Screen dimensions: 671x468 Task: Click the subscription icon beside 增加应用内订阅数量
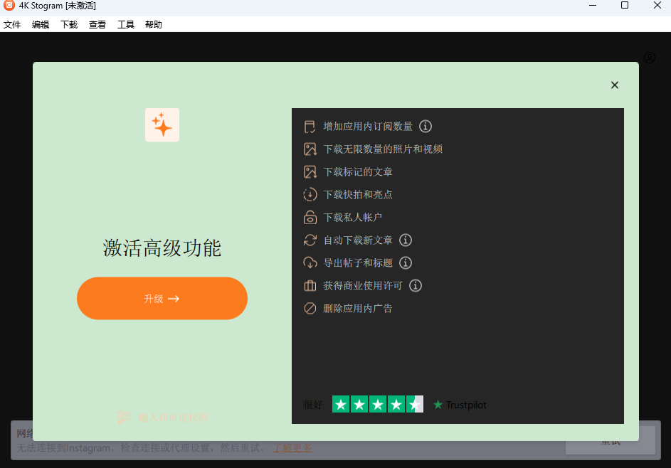click(310, 127)
